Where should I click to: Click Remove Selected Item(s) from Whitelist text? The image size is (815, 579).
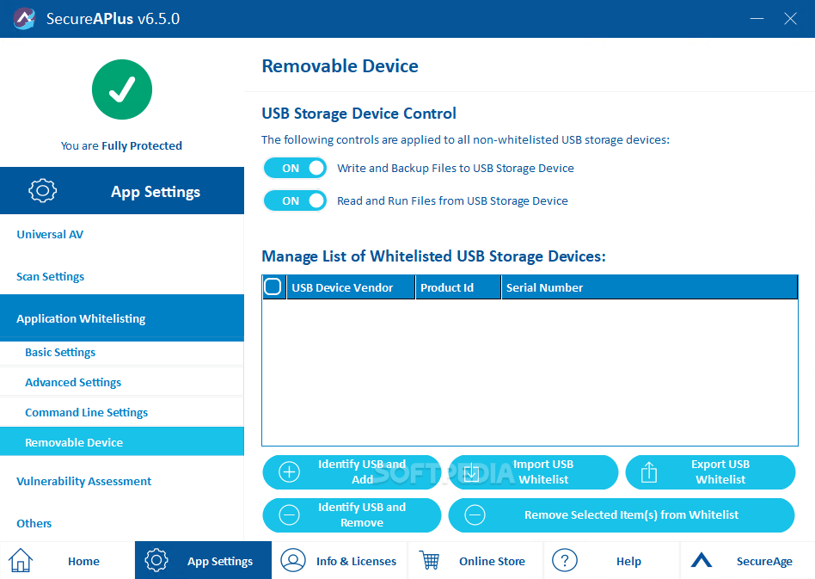(x=631, y=515)
